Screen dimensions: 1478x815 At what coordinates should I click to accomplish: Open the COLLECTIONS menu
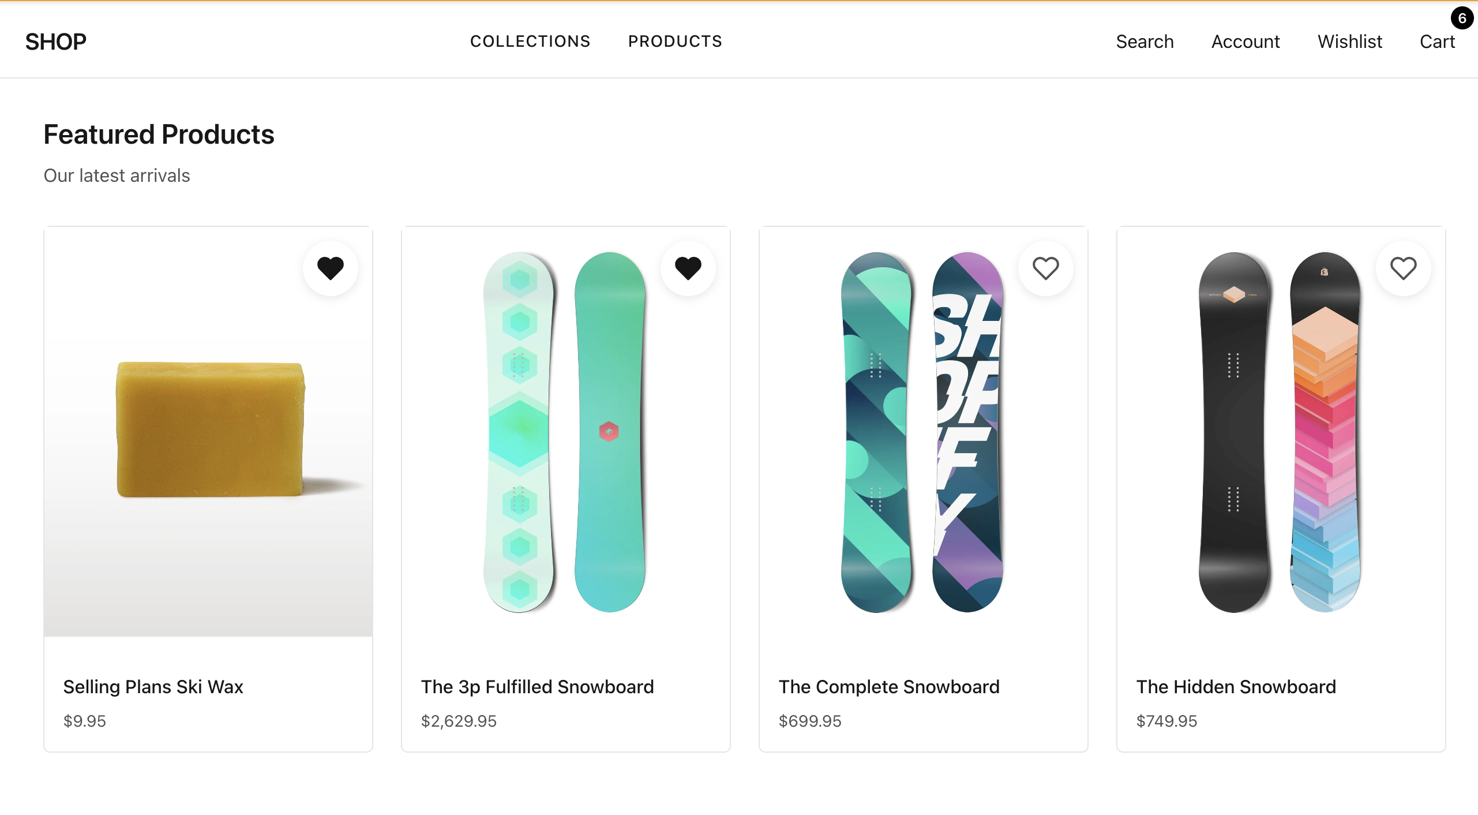pos(530,41)
